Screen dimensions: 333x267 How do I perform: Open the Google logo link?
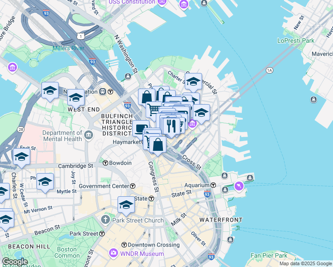15,262
